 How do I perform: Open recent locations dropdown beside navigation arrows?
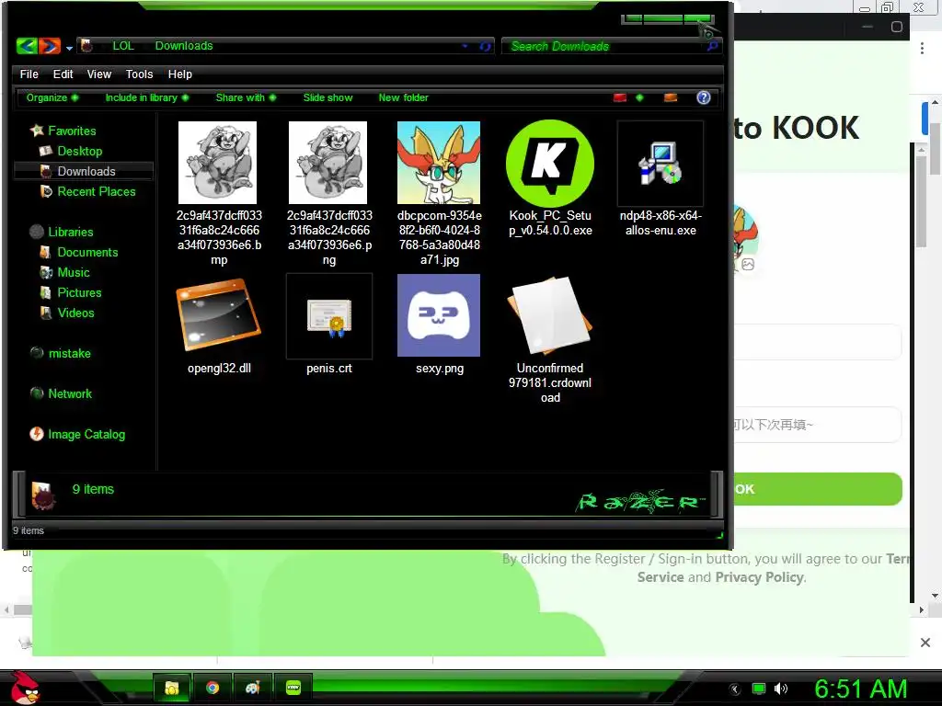click(70, 48)
